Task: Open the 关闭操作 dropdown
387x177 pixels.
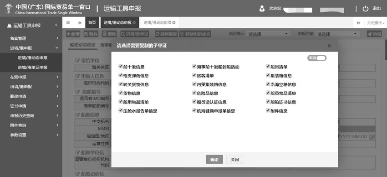Action: click(x=376, y=23)
